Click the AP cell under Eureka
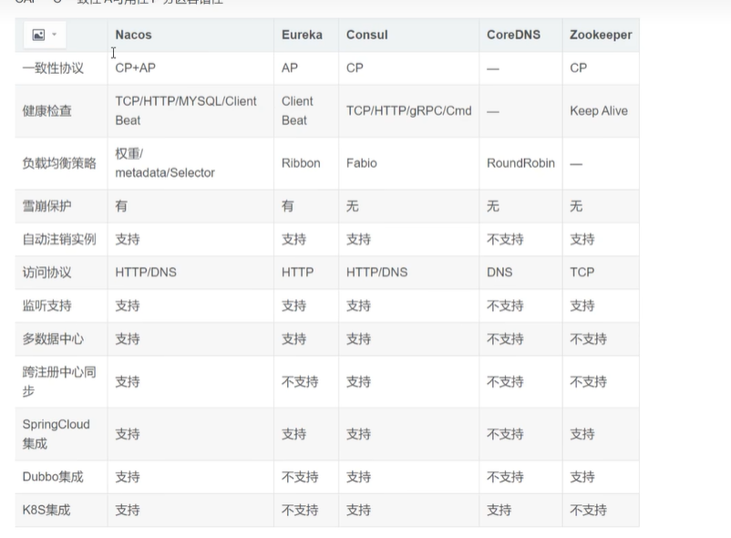The height and width of the screenshot is (538, 731). 290,68
